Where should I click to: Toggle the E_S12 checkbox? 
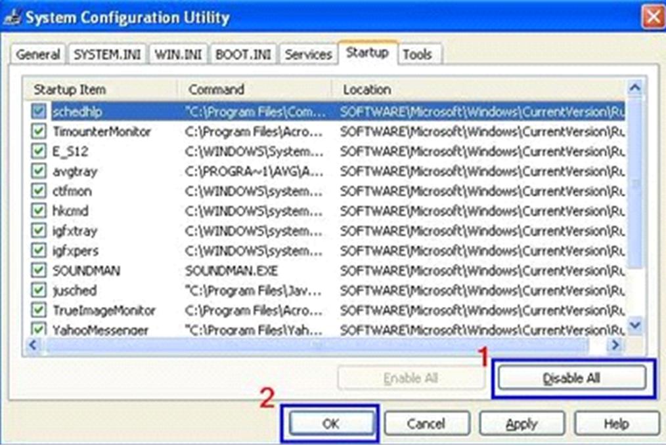39,152
